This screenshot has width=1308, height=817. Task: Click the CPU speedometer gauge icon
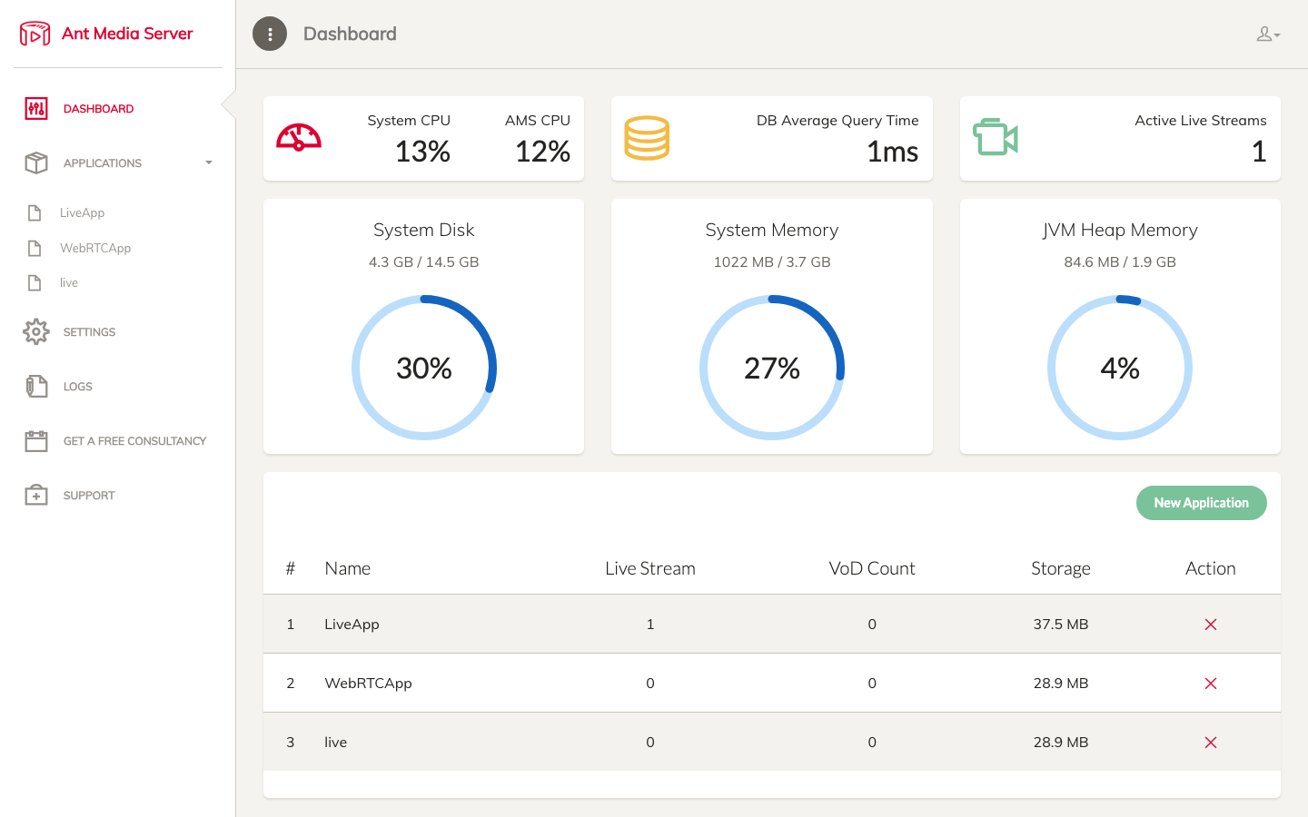(x=299, y=137)
